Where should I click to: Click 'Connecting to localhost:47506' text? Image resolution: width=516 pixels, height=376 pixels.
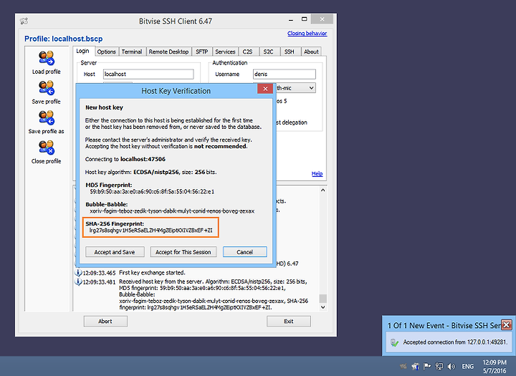click(125, 159)
